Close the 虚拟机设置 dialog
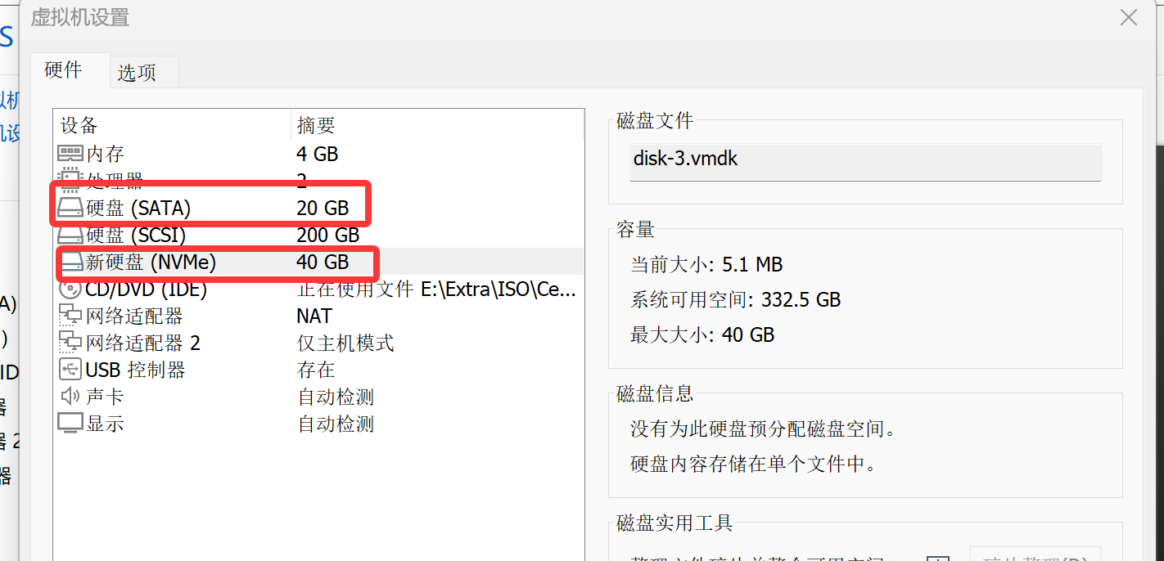This screenshot has width=1164, height=561. [1129, 17]
